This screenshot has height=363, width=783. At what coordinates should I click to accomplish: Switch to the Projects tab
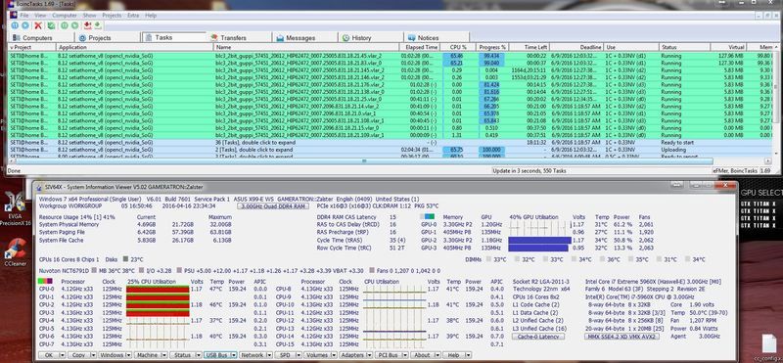tap(108, 37)
